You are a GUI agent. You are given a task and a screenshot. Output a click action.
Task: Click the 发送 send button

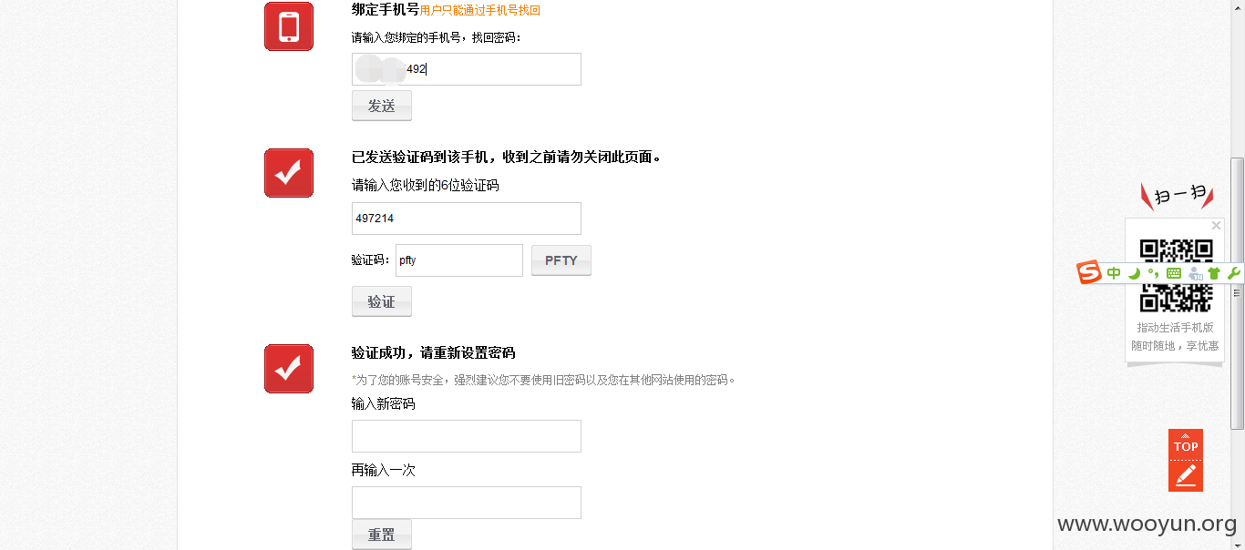pyautogui.click(x=382, y=106)
